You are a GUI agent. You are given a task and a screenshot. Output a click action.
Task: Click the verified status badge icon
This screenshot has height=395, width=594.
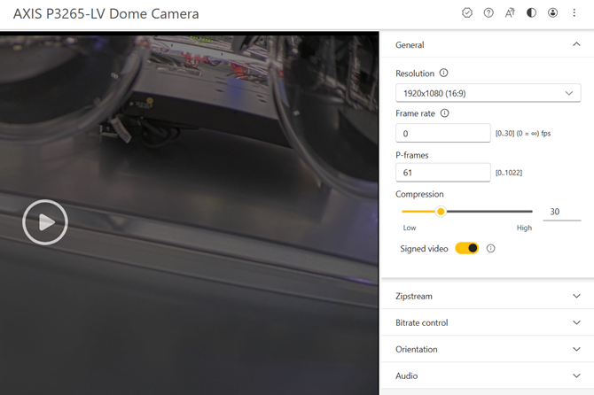click(x=467, y=13)
